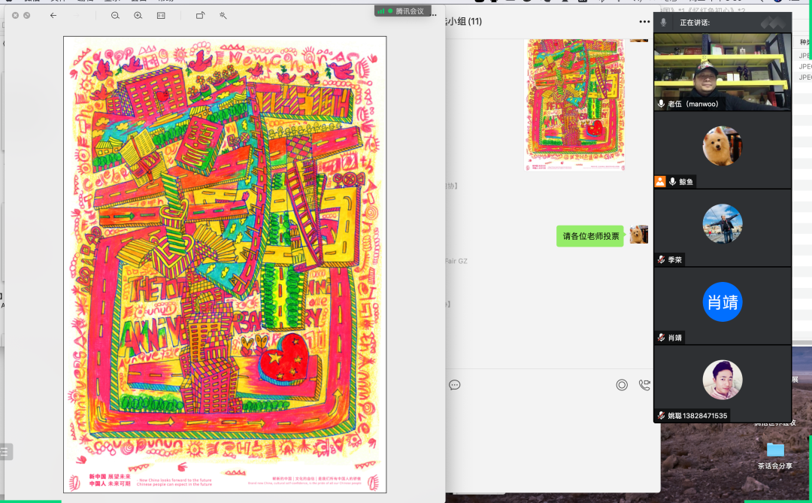Click the chat history bubble icon

[454, 385]
